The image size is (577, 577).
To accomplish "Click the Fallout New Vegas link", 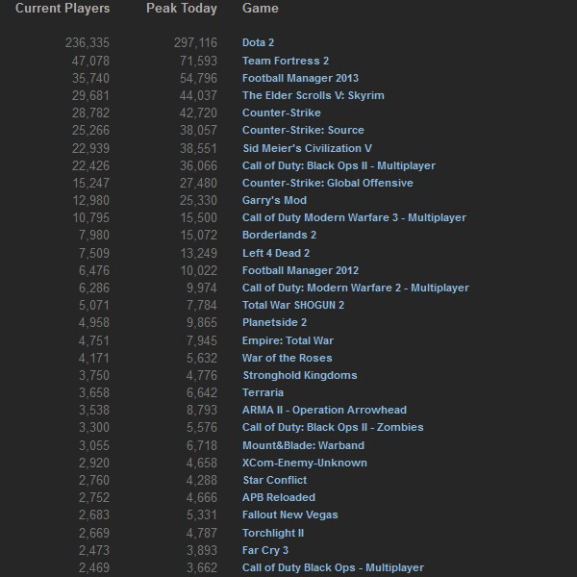I will click(288, 515).
